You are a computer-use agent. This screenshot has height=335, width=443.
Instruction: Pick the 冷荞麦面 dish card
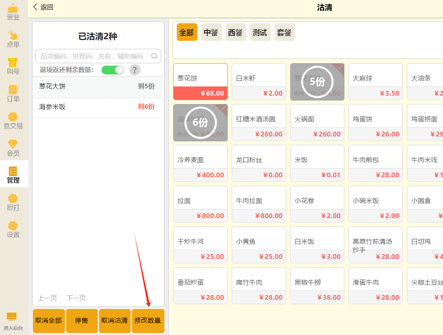[200, 164]
